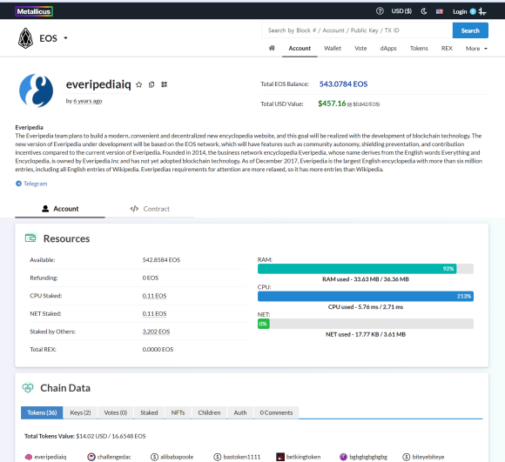This screenshot has width=505, height=462.
Task: Click the Staked by Others 3,202 EOS value
Action: coord(156,331)
